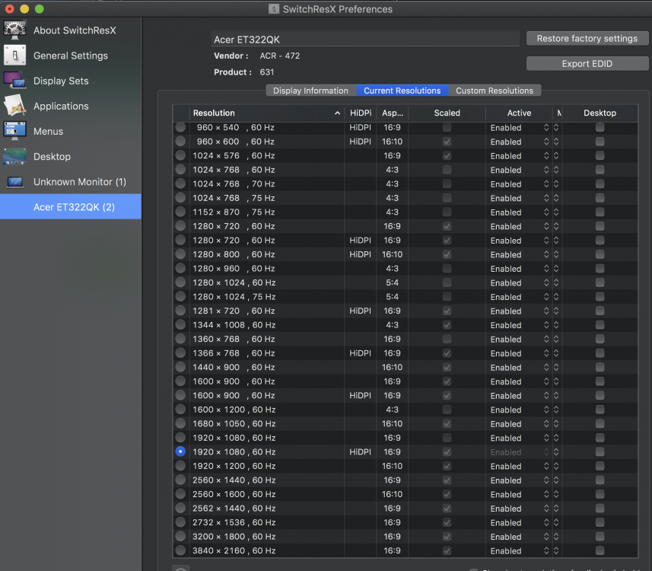Screen dimensions: 652x571
Task: Click Restore factory settings button
Action: pyautogui.click(x=587, y=39)
